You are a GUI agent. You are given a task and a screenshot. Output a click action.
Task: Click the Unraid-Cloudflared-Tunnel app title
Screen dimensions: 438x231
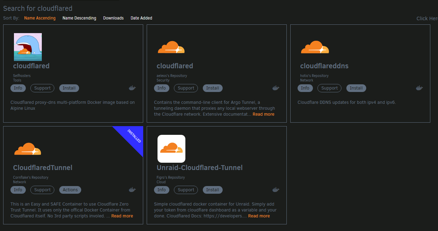200,168
